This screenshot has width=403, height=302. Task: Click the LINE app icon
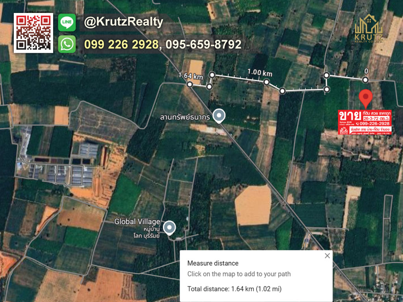[67, 22]
